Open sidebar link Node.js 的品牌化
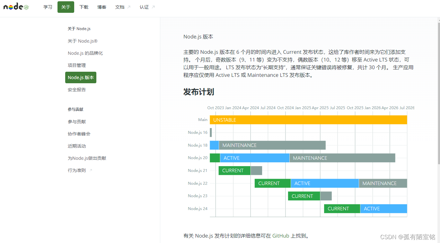Viewport: 440px width, 243px height. tap(85, 53)
